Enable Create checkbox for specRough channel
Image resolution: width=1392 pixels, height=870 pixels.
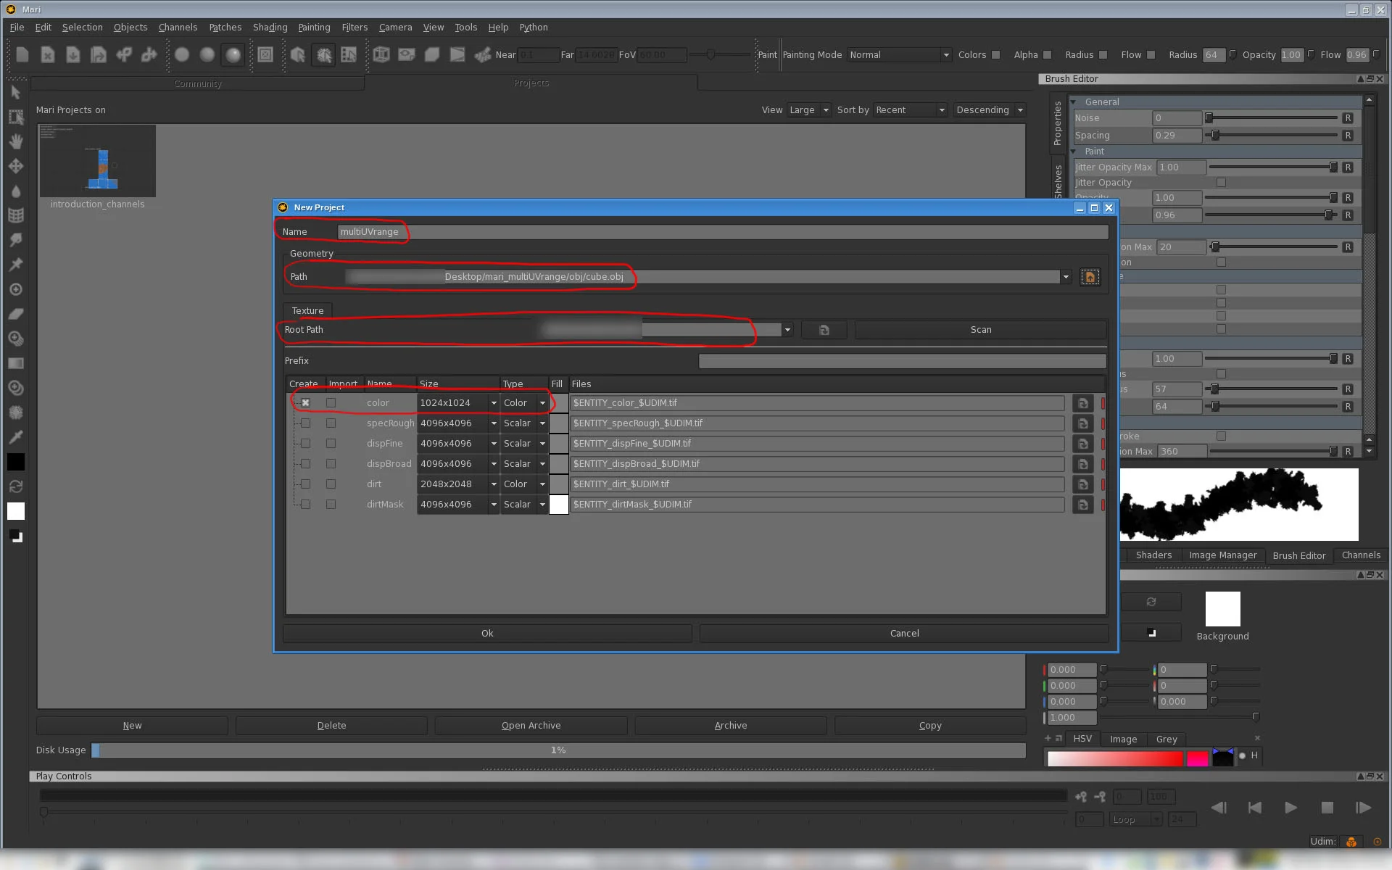point(305,423)
